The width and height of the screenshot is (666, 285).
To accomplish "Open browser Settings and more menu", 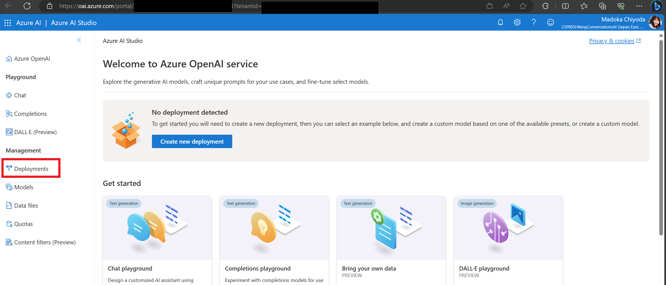I will tap(639, 6).
